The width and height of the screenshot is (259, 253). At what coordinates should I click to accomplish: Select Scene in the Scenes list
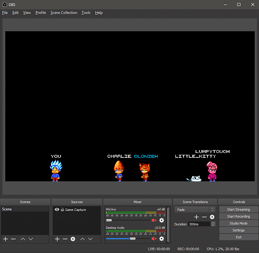click(x=25, y=209)
